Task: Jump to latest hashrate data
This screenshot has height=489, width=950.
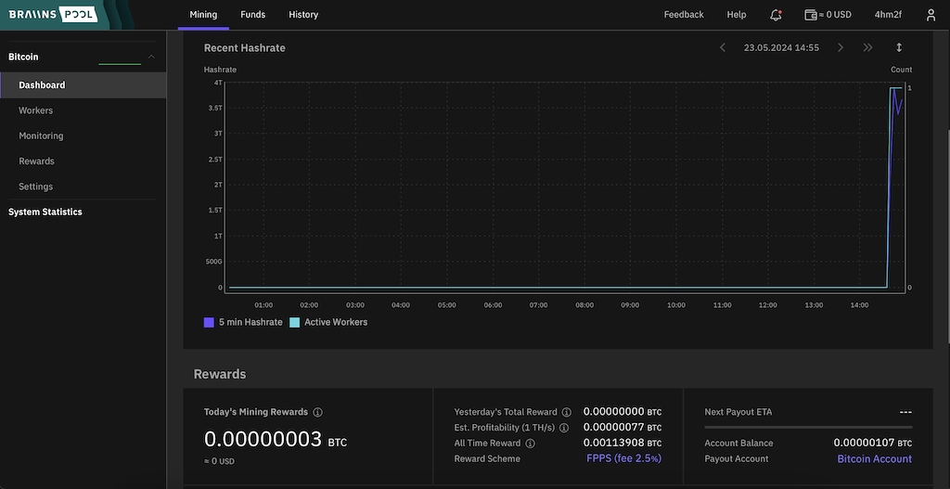Action: (x=867, y=47)
